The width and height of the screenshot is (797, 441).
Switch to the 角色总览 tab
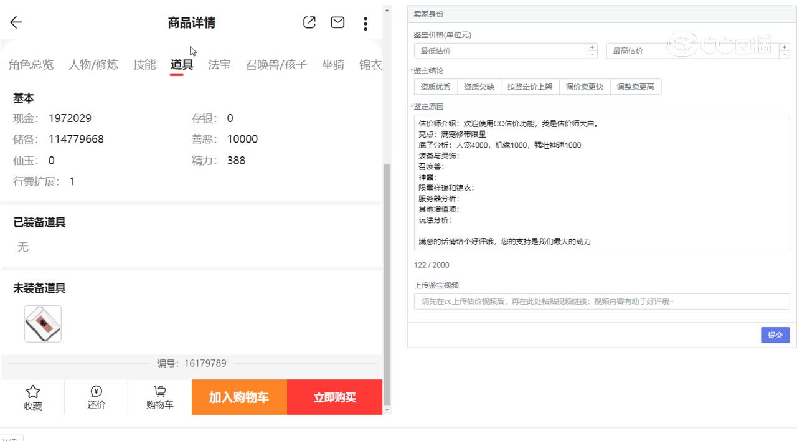(31, 65)
